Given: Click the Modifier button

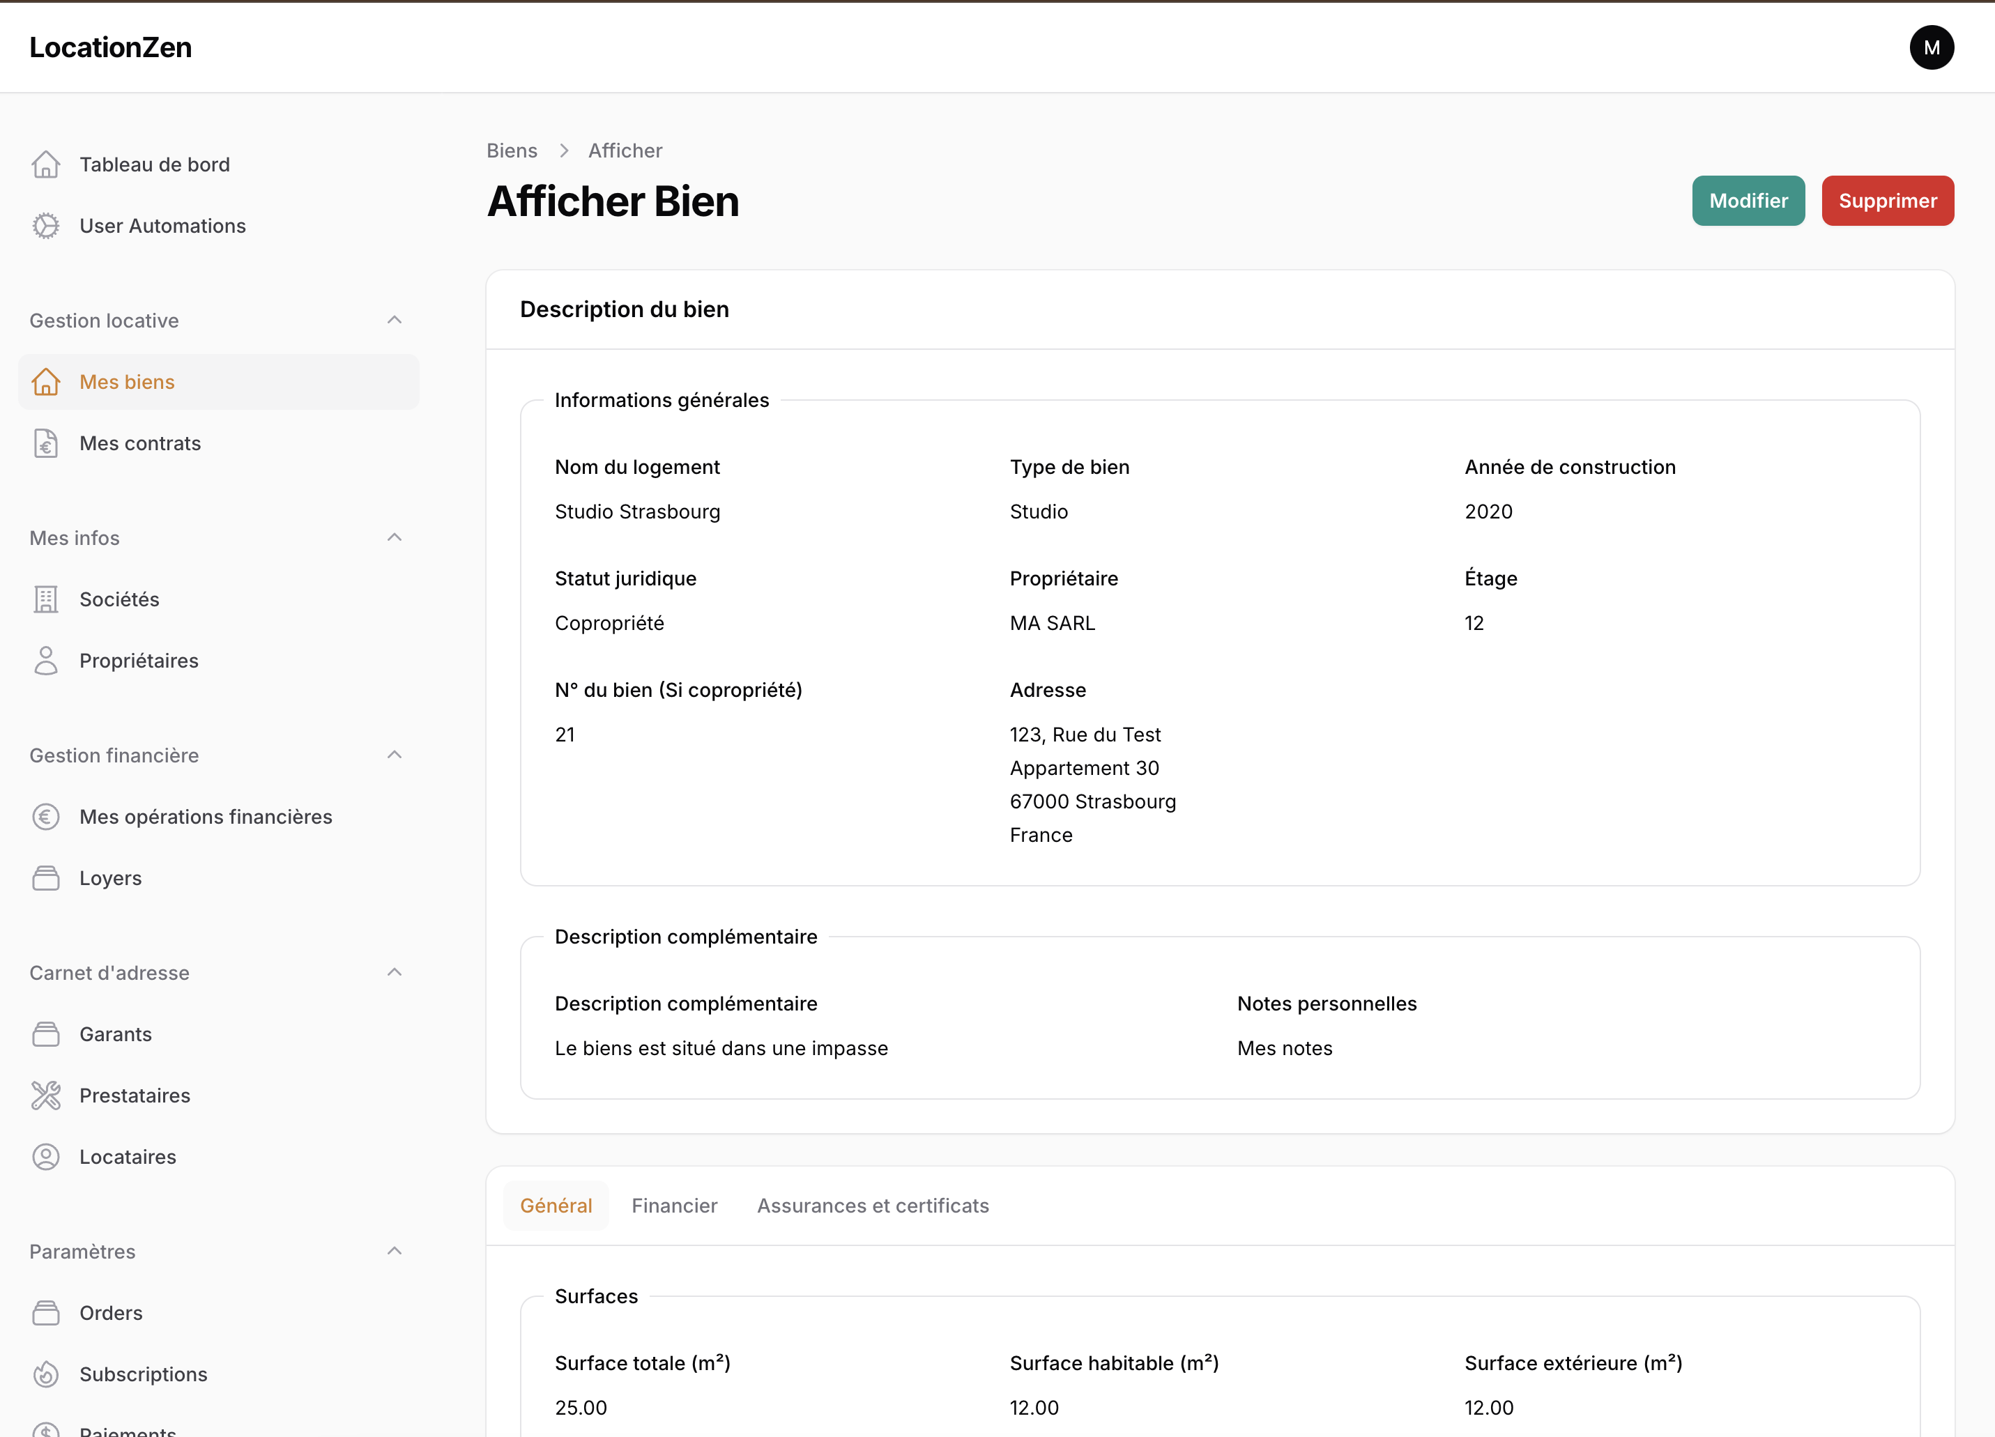Looking at the screenshot, I should (x=1748, y=201).
